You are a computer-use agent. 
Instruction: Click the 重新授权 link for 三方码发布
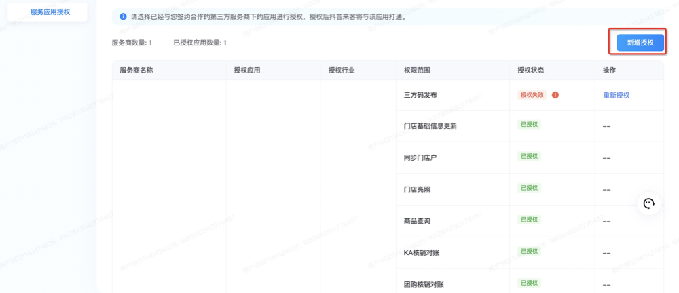coord(617,95)
